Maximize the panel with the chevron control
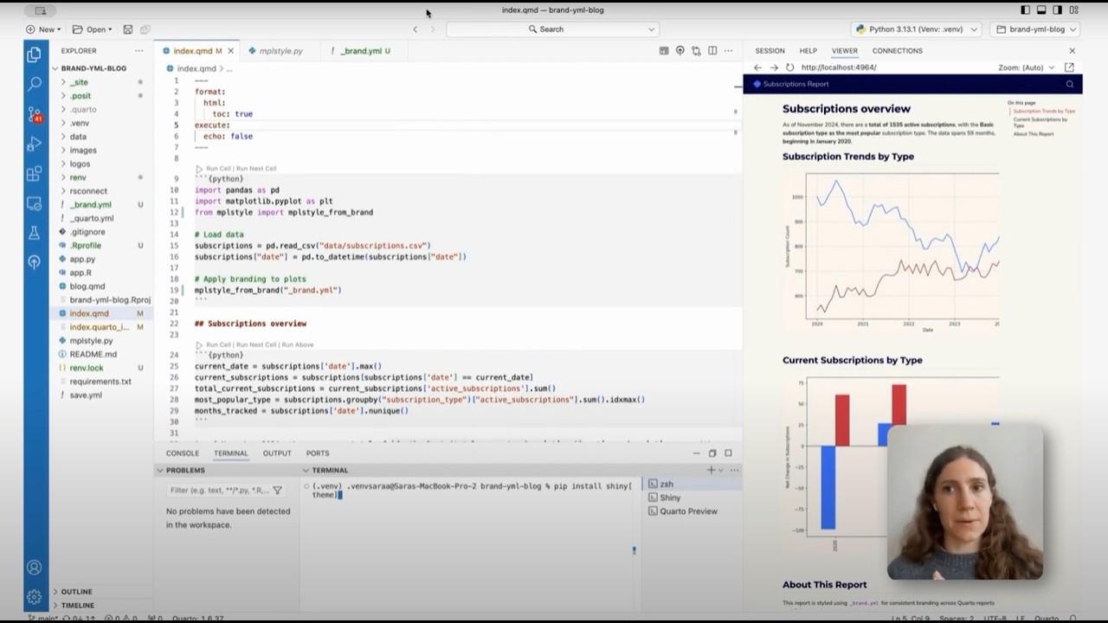Viewport: 1108px width, 623px height. [x=712, y=453]
